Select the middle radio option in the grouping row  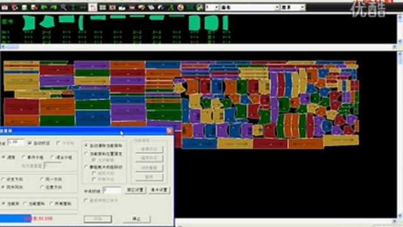click(24, 157)
